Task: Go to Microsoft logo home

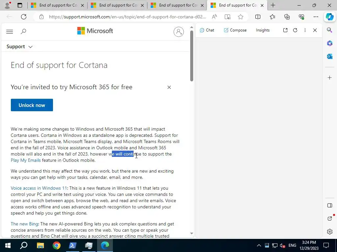Action: [x=95, y=31]
